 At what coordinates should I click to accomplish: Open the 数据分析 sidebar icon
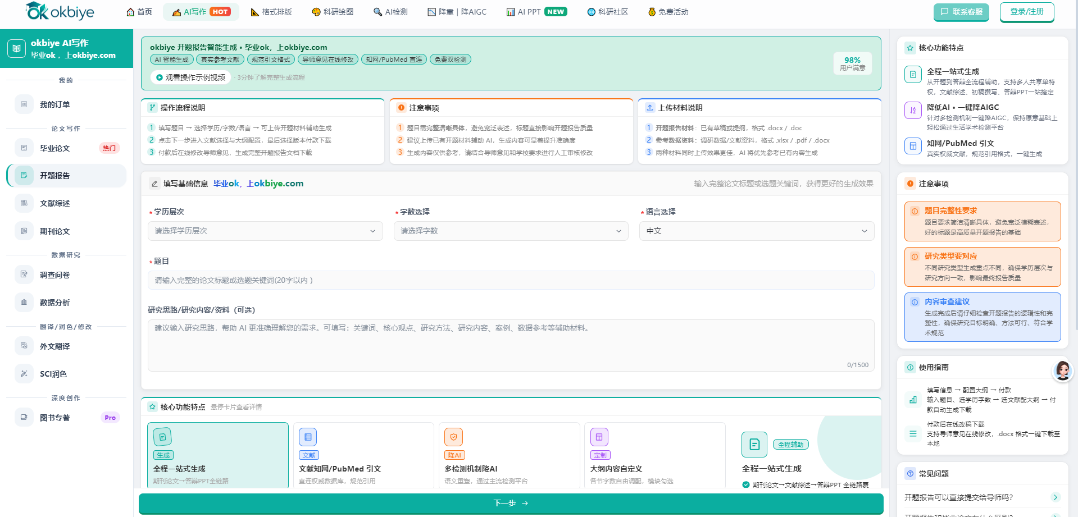click(24, 302)
